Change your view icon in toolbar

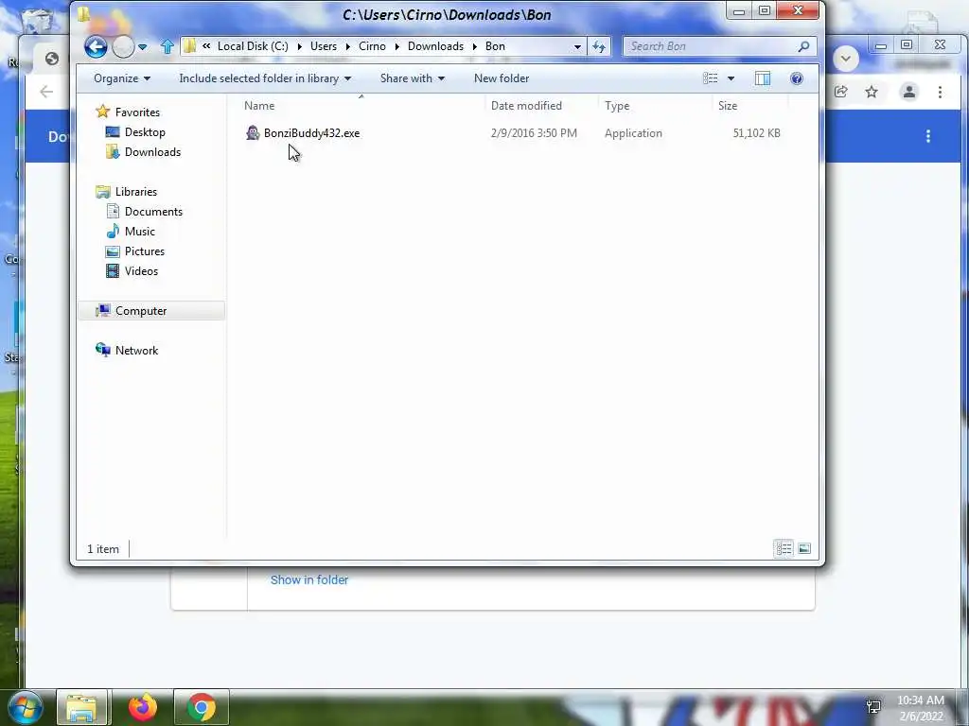pyautogui.click(x=710, y=78)
